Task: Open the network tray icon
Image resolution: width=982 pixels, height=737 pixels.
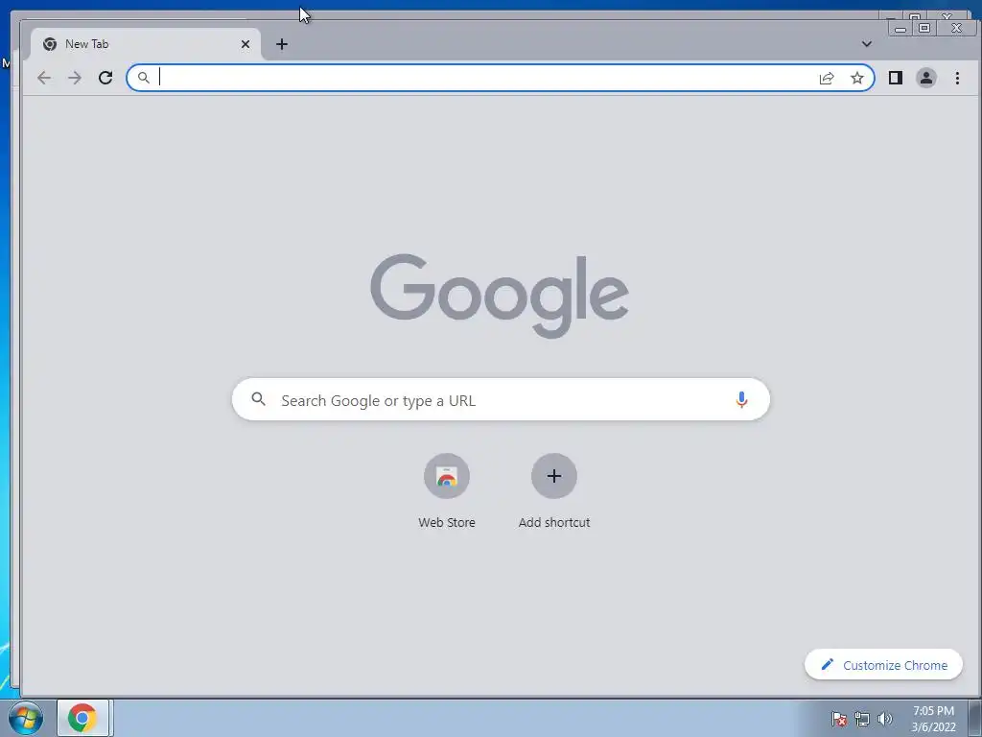Action: (x=862, y=719)
